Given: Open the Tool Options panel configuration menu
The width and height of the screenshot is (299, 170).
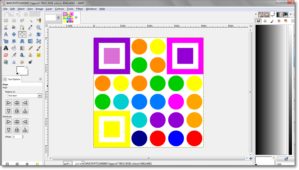Looking at the screenshot, I should click(40, 79).
